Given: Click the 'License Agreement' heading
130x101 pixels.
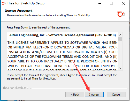Looking at the screenshot, I should [19, 11].
